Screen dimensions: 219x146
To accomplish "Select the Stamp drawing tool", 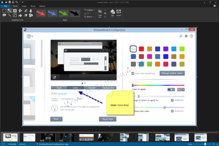I will (x=15, y=11).
